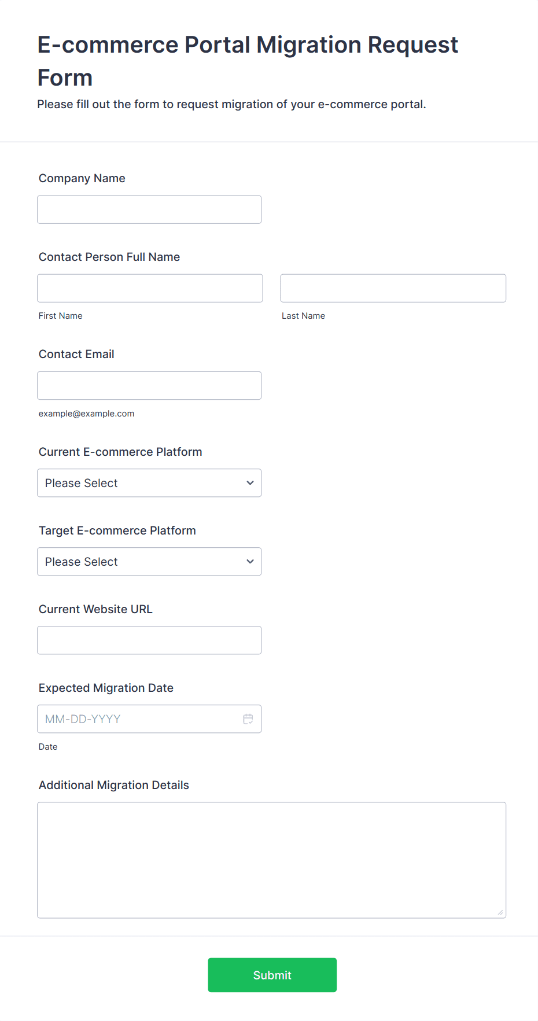Click the Company Name label
Viewport: 538px width, 1021px height.
[x=82, y=178]
